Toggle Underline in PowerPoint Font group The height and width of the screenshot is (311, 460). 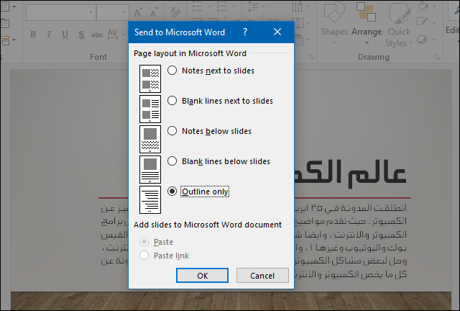pos(65,35)
